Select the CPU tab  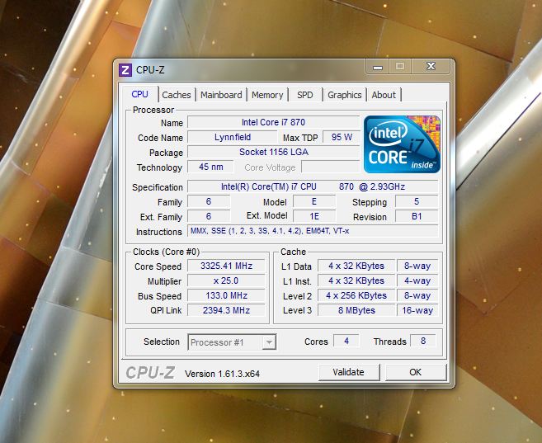[x=139, y=94]
